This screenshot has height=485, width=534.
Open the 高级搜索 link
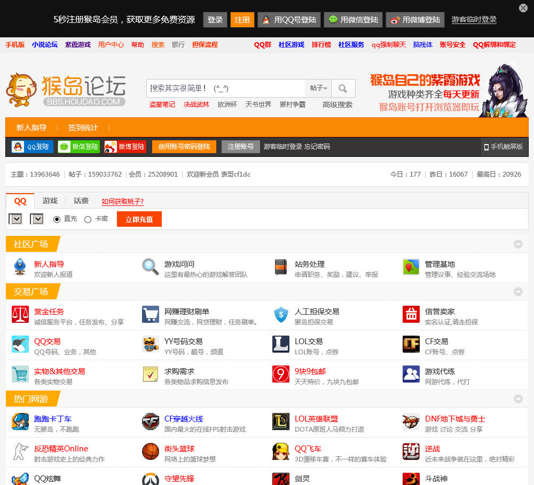coord(337,105)
